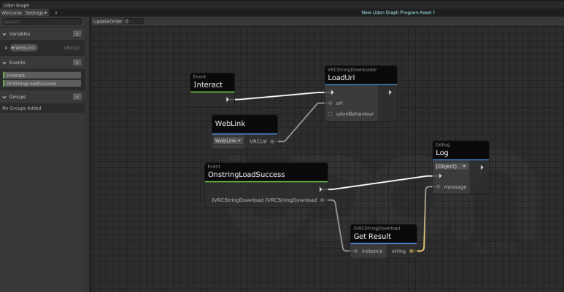Screen dimensions: 564x292
Task: Click the VRCUrl output port on WebLink node
Action: (272, 141)
